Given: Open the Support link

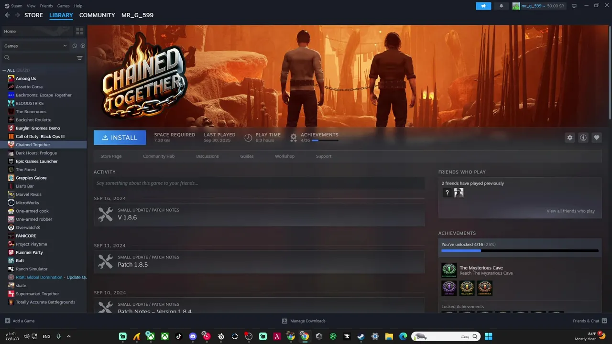Looking at the screenshot, I should 324,156.
